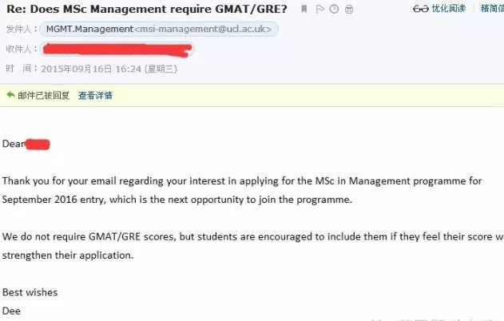Click the sender address msi-management@ucl.ac.uk
The width and height of the screenshot is (504, 321).
203,29
